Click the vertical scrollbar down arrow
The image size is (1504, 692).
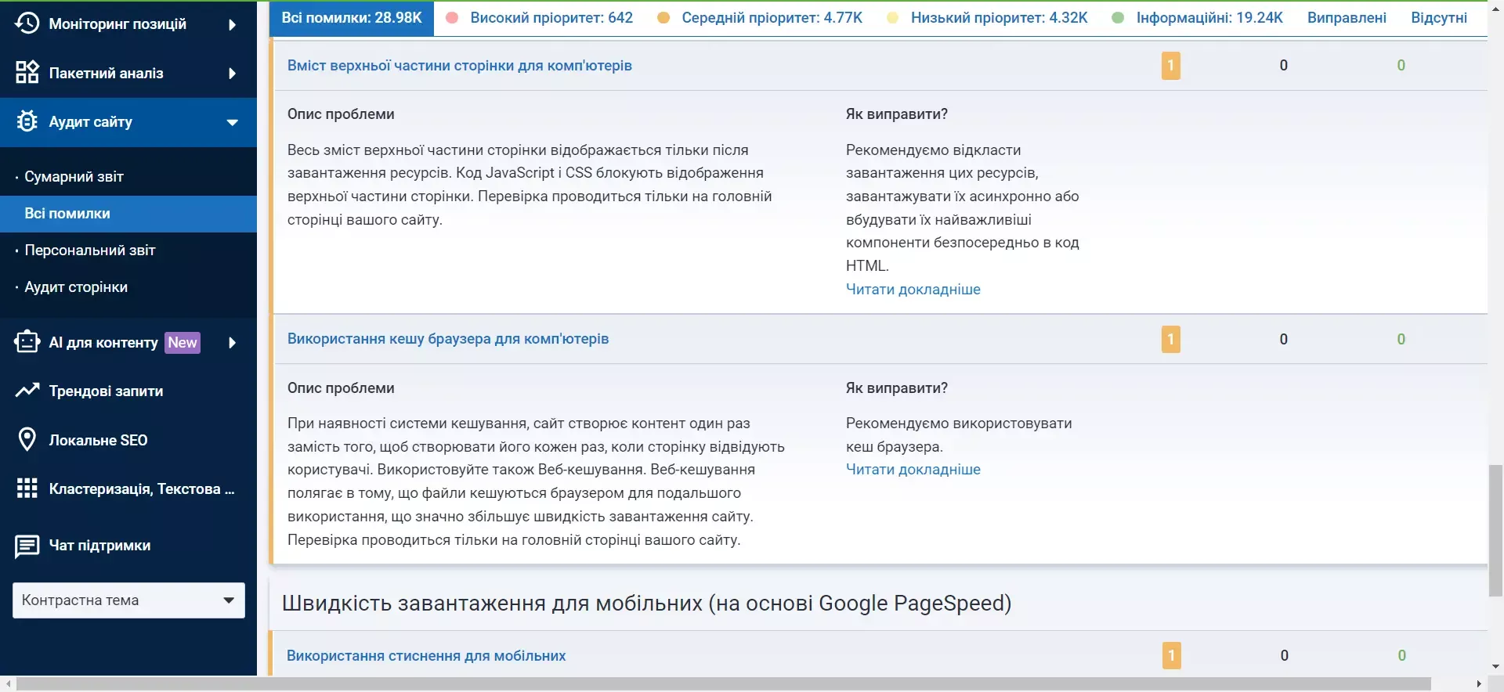point(1495,667)
